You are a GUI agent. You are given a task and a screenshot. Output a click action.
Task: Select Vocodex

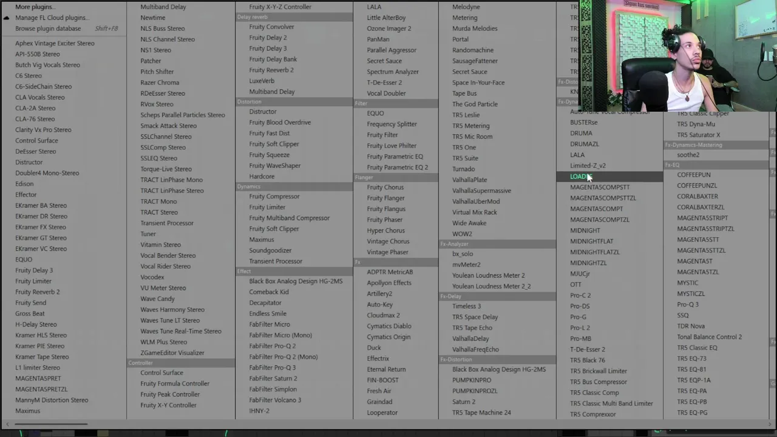coord(152,277)
